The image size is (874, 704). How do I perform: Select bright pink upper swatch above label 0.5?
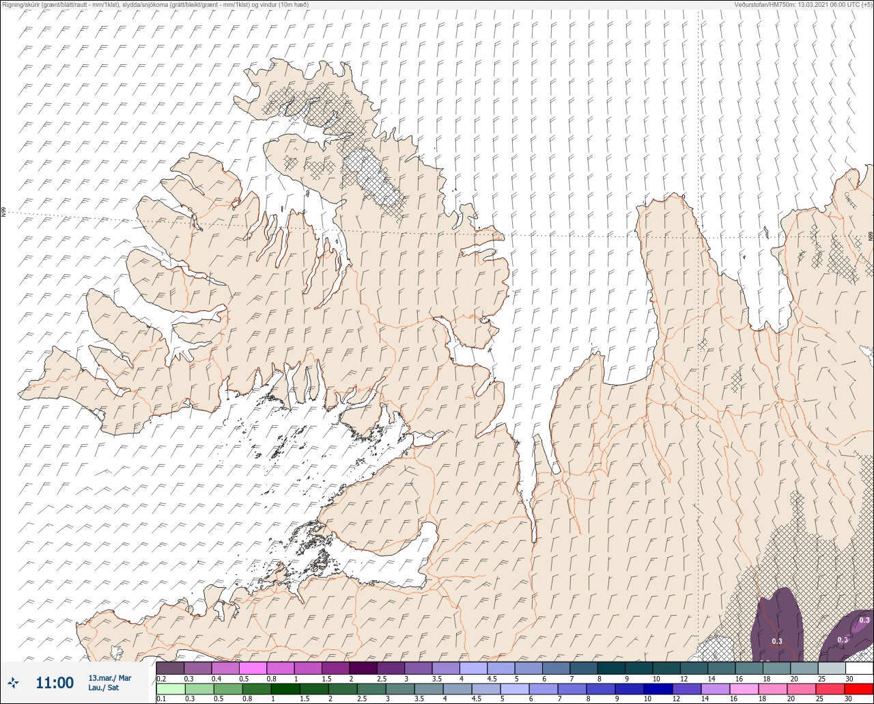[x=253, y=668]
